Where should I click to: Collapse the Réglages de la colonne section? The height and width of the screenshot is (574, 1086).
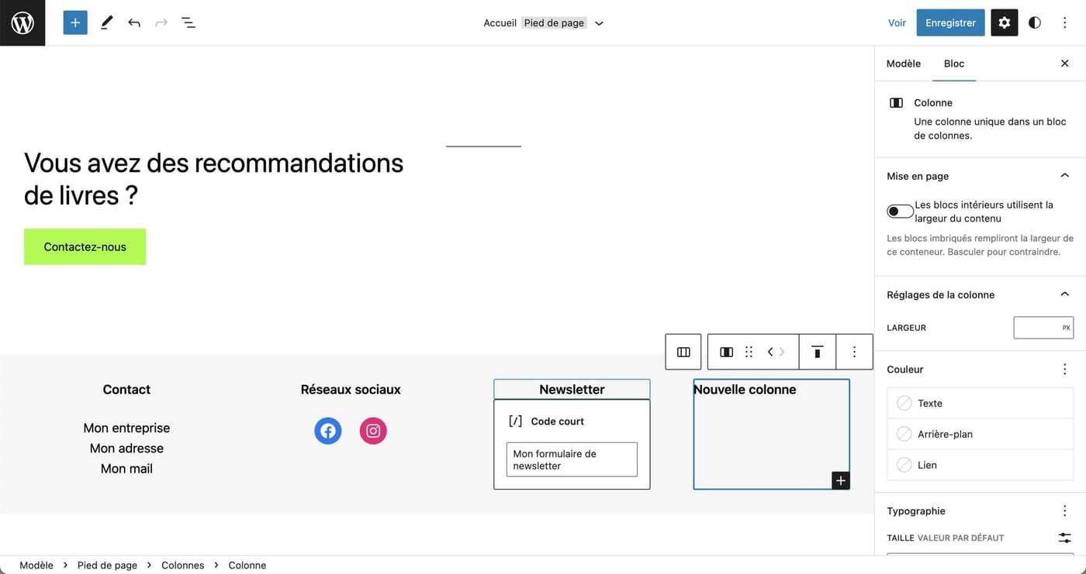point(1064,294)
